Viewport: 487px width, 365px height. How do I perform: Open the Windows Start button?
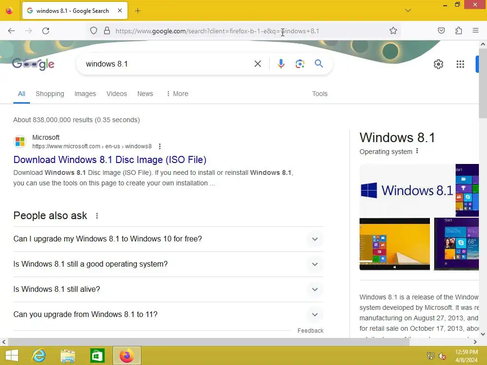click(x=12, y=355)
